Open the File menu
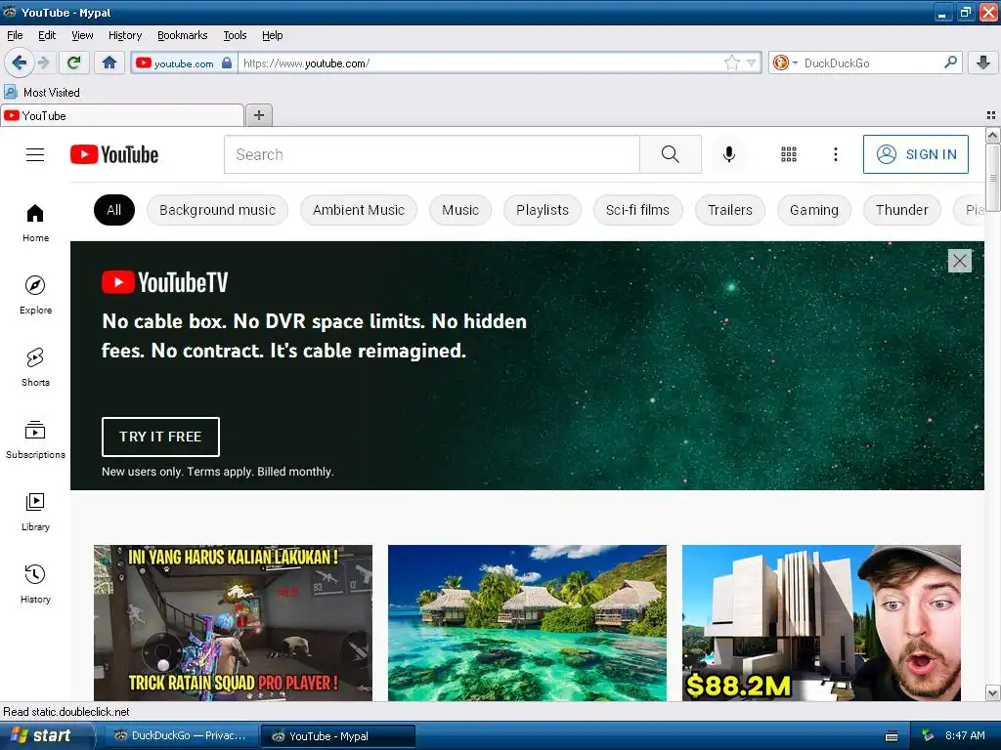1001x750 pixels. [x=15, y=35]
